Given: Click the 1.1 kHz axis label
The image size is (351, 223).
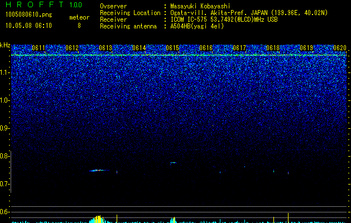Looking at the screenshot, I should (5, 72).
